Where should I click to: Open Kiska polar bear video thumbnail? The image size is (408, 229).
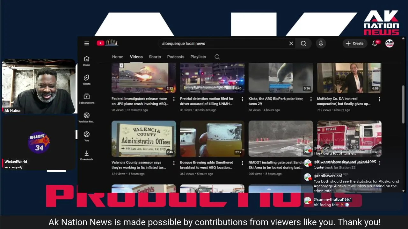point(281,78)
